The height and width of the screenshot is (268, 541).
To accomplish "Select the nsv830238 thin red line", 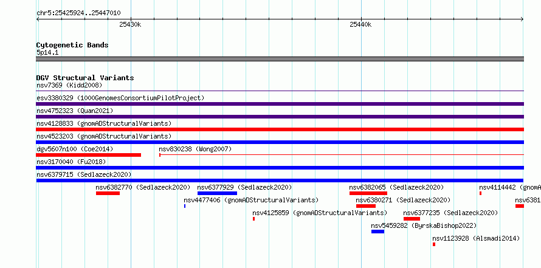I will point(342,155).
